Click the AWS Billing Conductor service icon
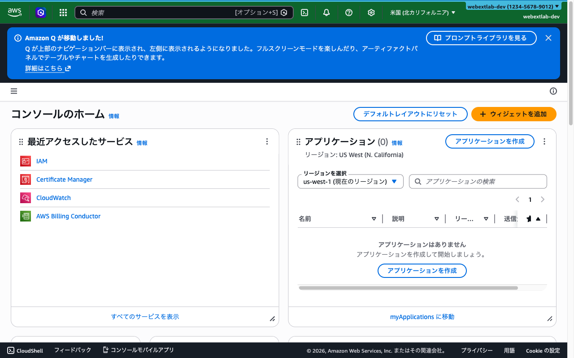 pos(26,216)
